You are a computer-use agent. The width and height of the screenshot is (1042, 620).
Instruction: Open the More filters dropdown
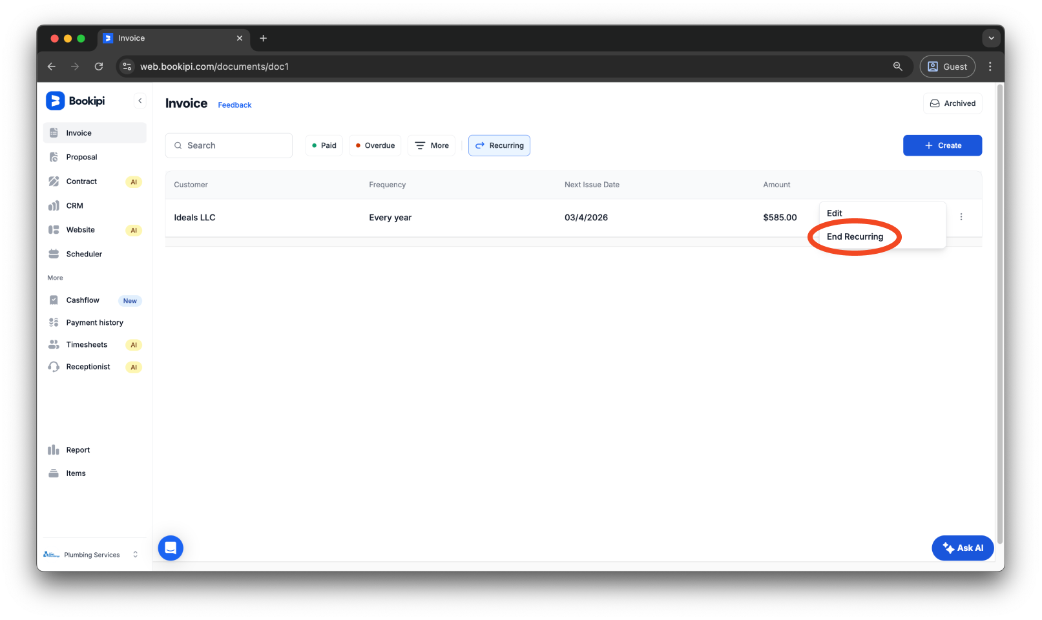coord(431,145)
